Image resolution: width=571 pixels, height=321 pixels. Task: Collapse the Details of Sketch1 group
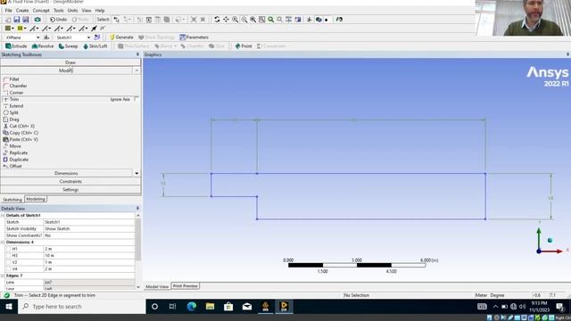tap(3, 216)
